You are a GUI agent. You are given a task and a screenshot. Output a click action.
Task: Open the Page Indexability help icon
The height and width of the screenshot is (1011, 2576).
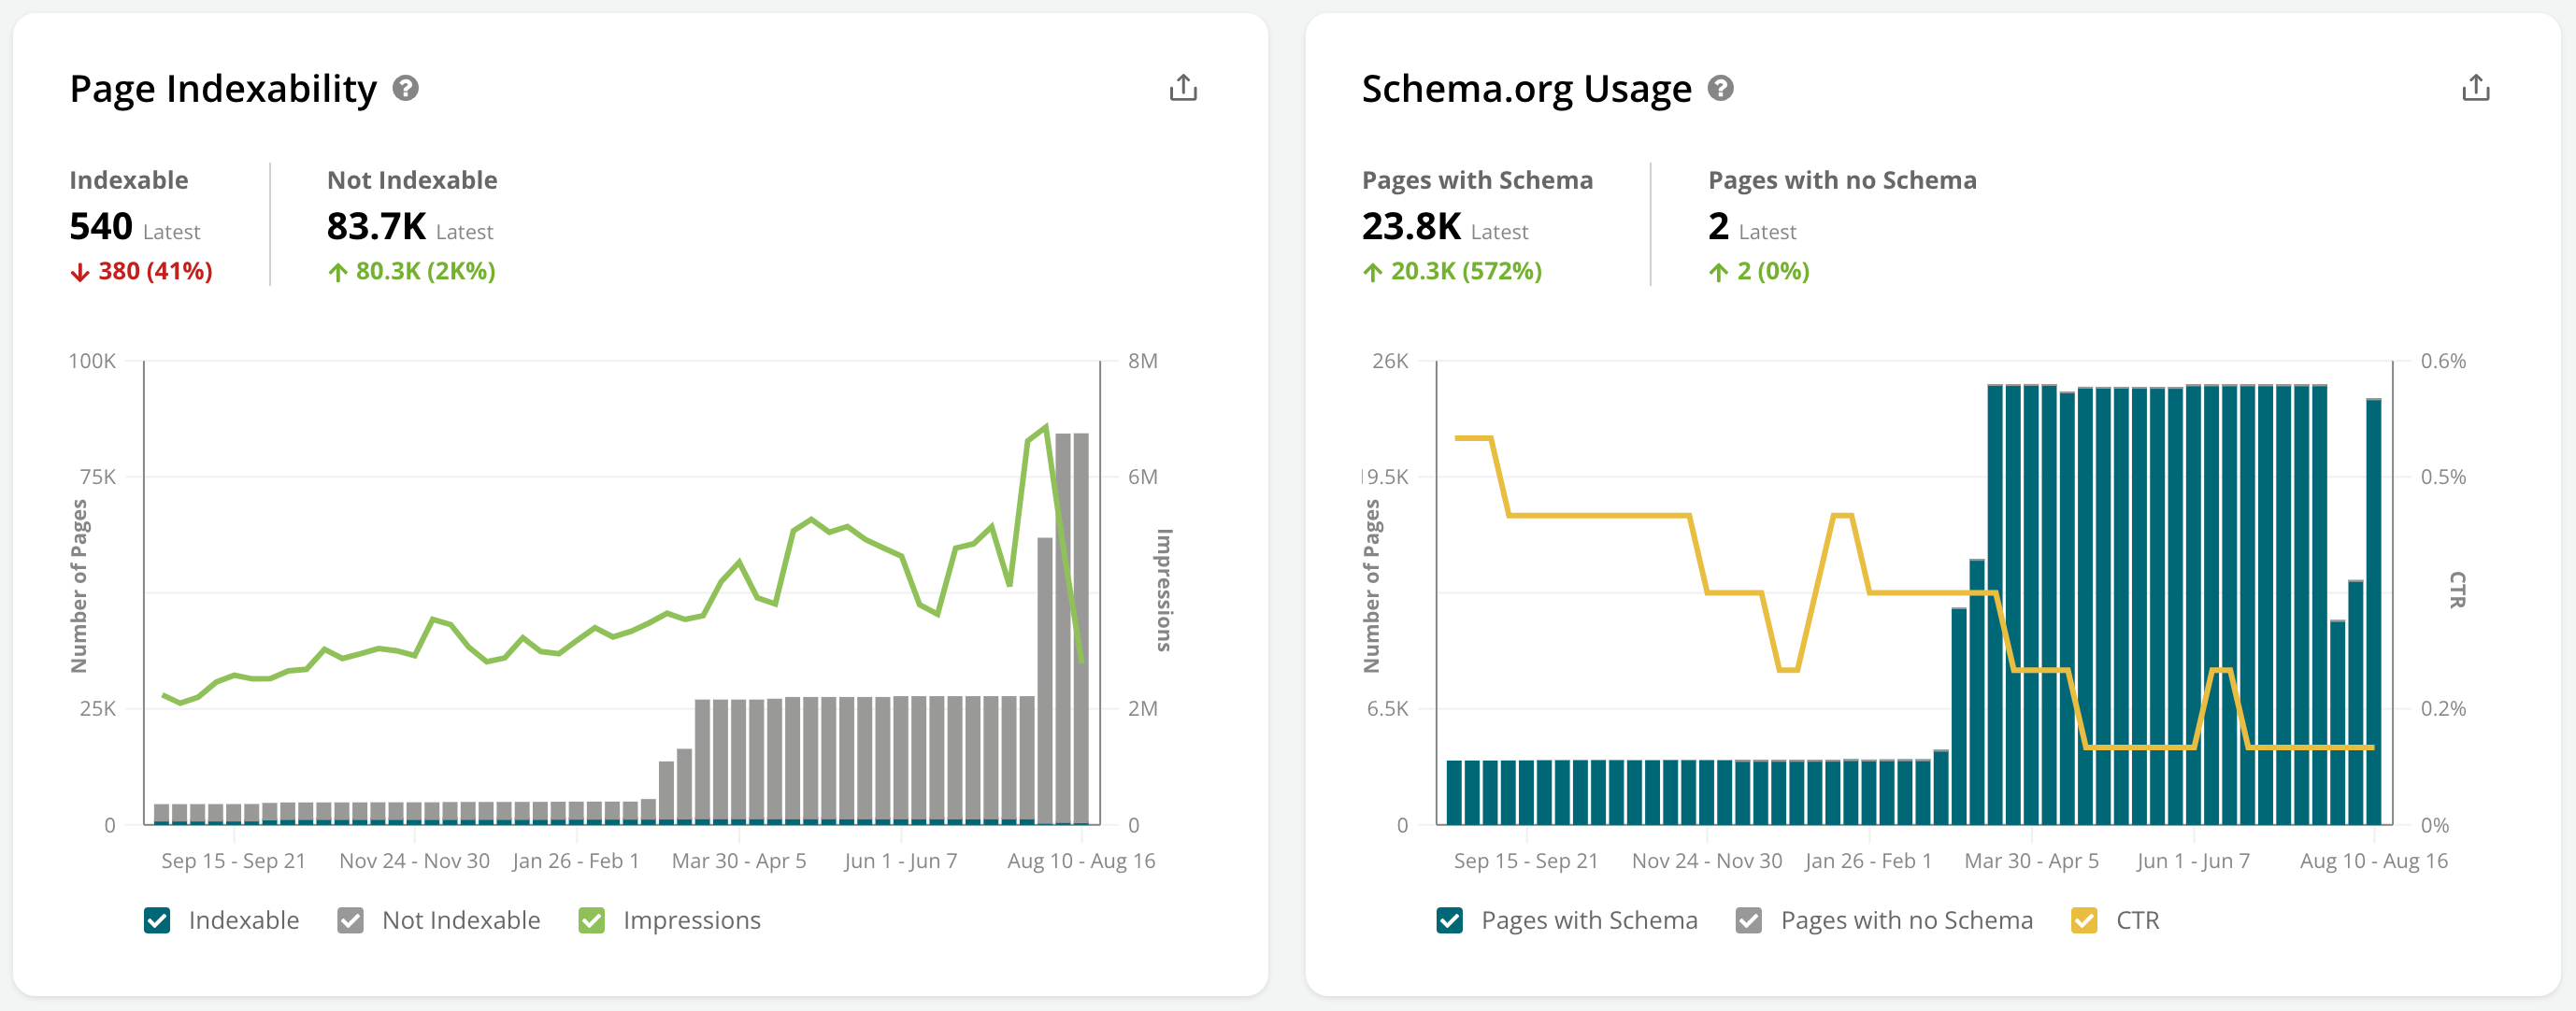(x=405, y=89)
